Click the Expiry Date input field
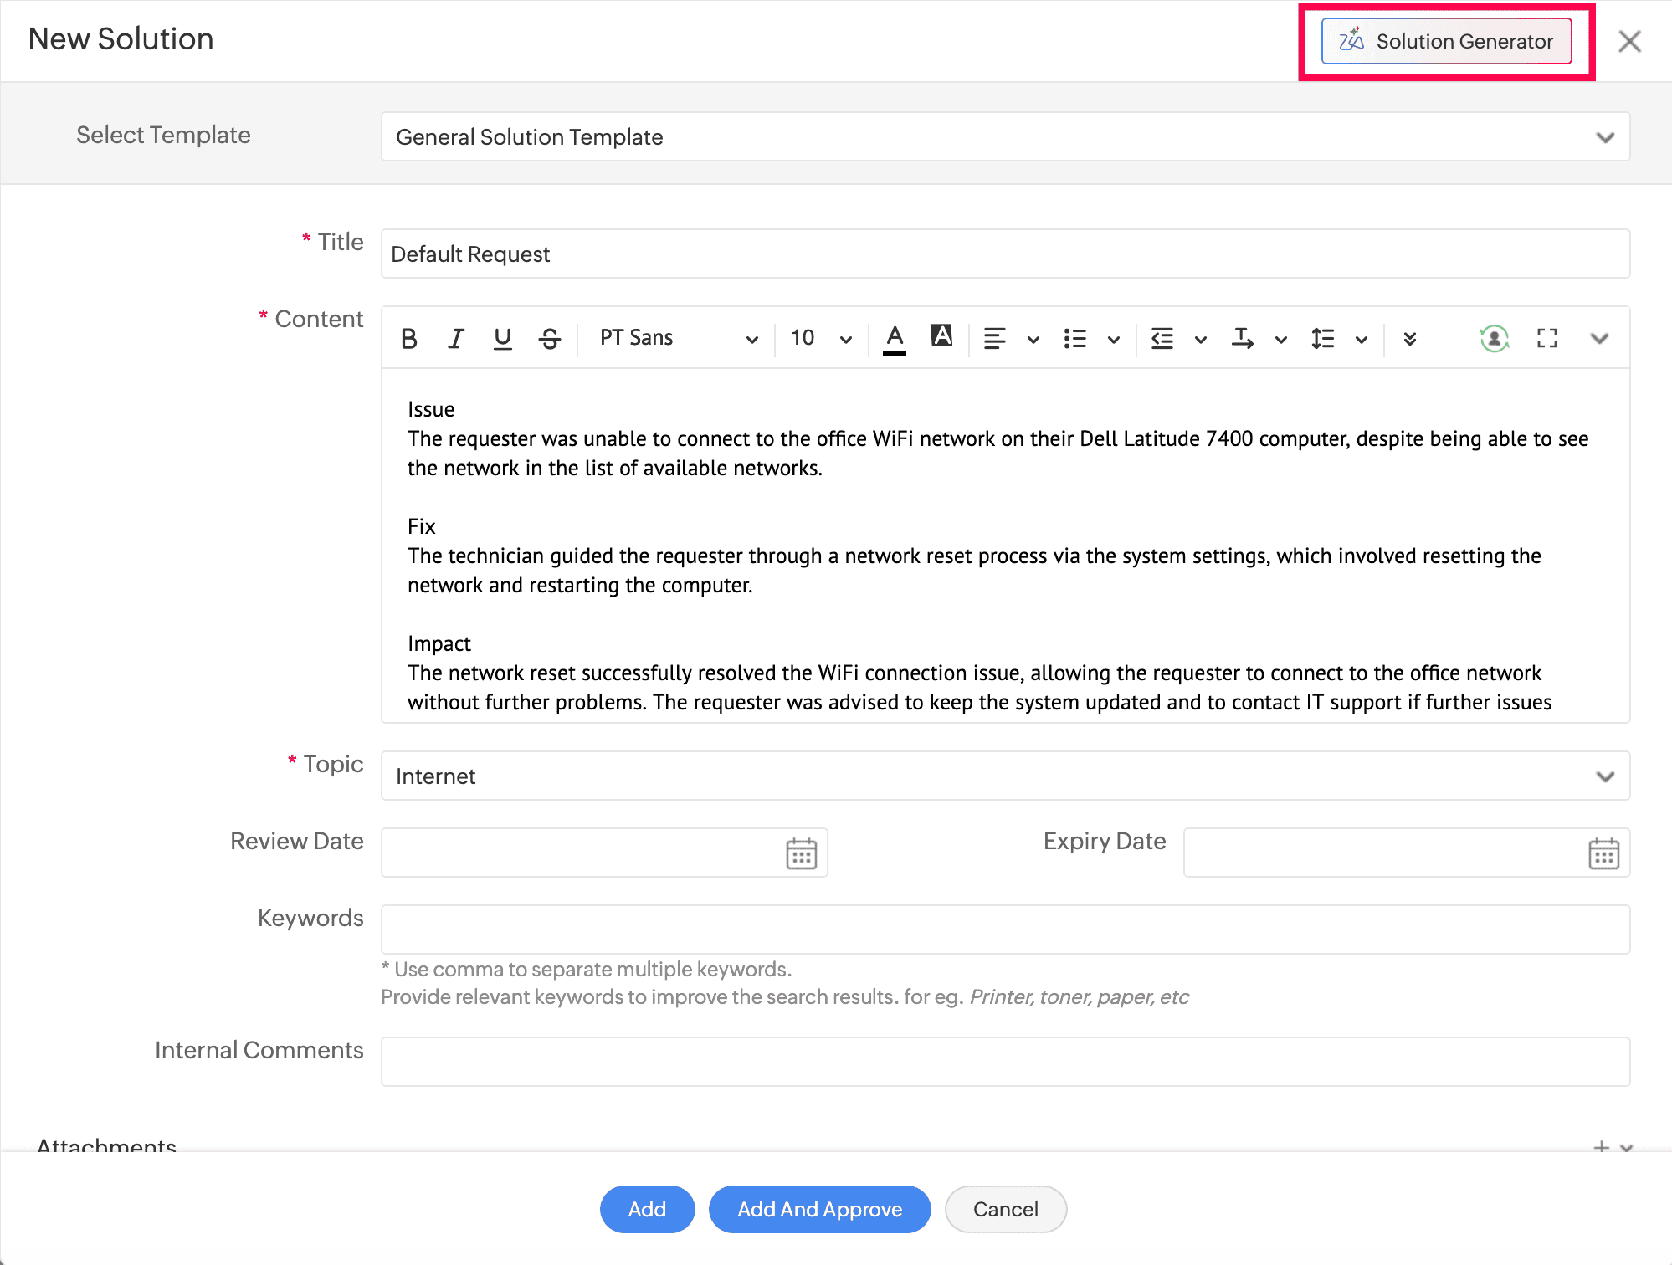This screenshot has height=1265, width=1672. [x=1407, y=853]
